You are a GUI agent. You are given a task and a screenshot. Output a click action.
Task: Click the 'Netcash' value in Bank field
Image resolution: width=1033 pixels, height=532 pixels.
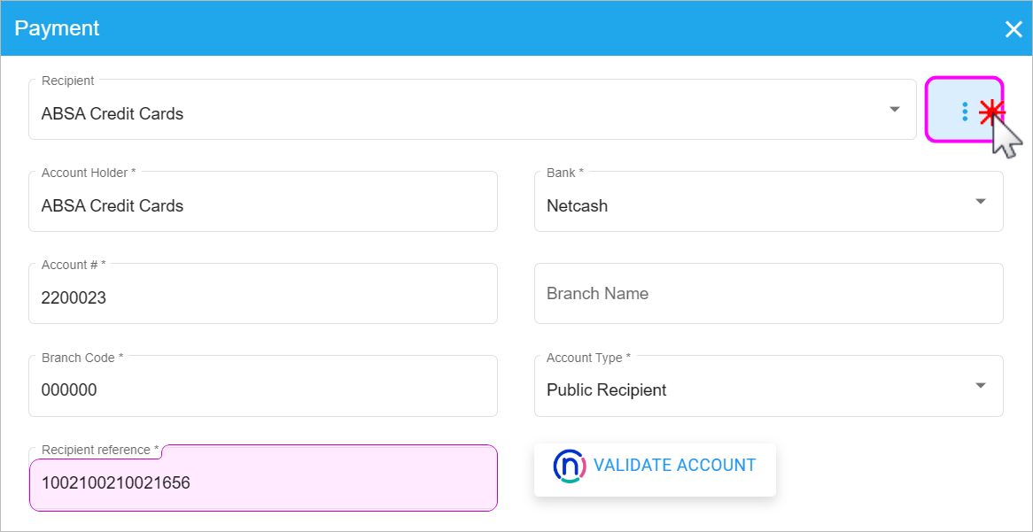578,206
